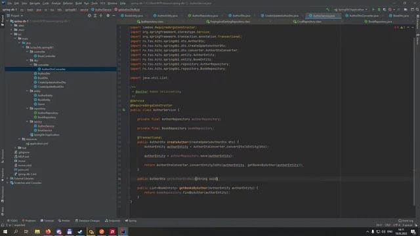420x236 pixels.
Task: Collapse the spring-db-1 root project node
Action: pos(7,21)
